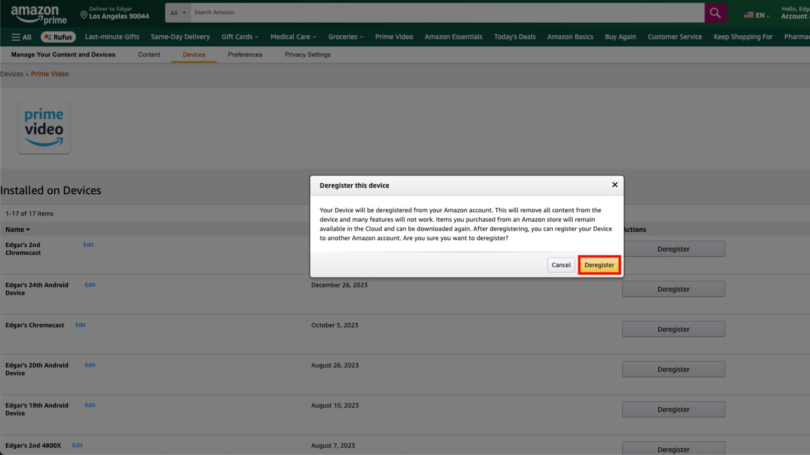
Task: Click the Prime Video app icon
Action: [x=44, y=127]
